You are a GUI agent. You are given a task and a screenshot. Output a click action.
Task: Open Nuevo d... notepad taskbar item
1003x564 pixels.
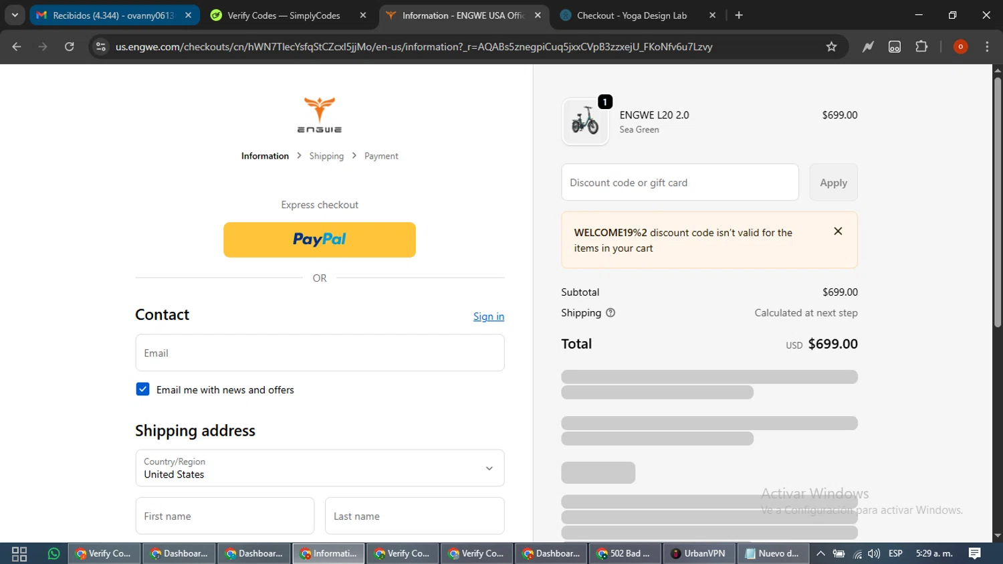(773, 553)
